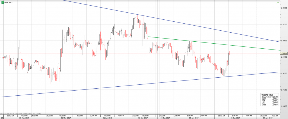288x119 pixels.
Task: Open the USDCAD symbol dropdown arrow
Action: click(12, 2)
